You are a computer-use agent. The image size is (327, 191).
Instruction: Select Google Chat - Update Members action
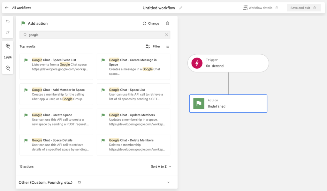(x=133, y=119)
